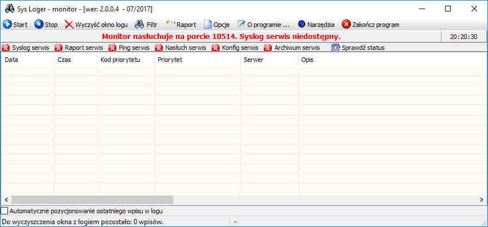Click the red Monitor nasłuchuje status message
This screenshot has height=227, width=488.
[x=221, y=37]
